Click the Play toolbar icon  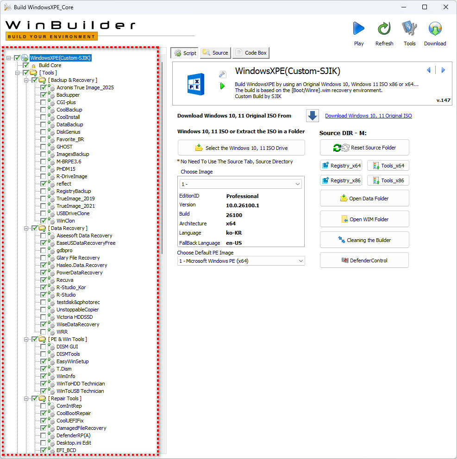(x=358, y=29)
